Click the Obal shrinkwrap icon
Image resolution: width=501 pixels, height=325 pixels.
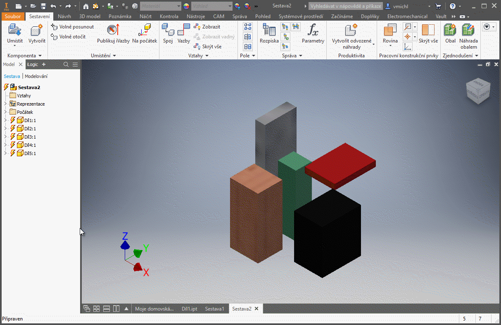point(450,31)
